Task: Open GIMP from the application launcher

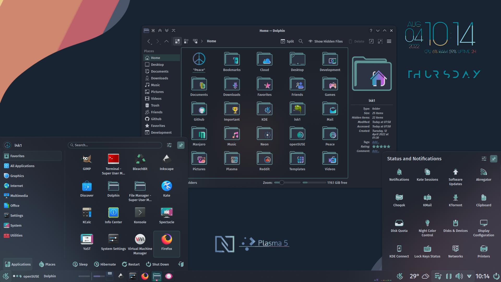Action: click(87, 162)
